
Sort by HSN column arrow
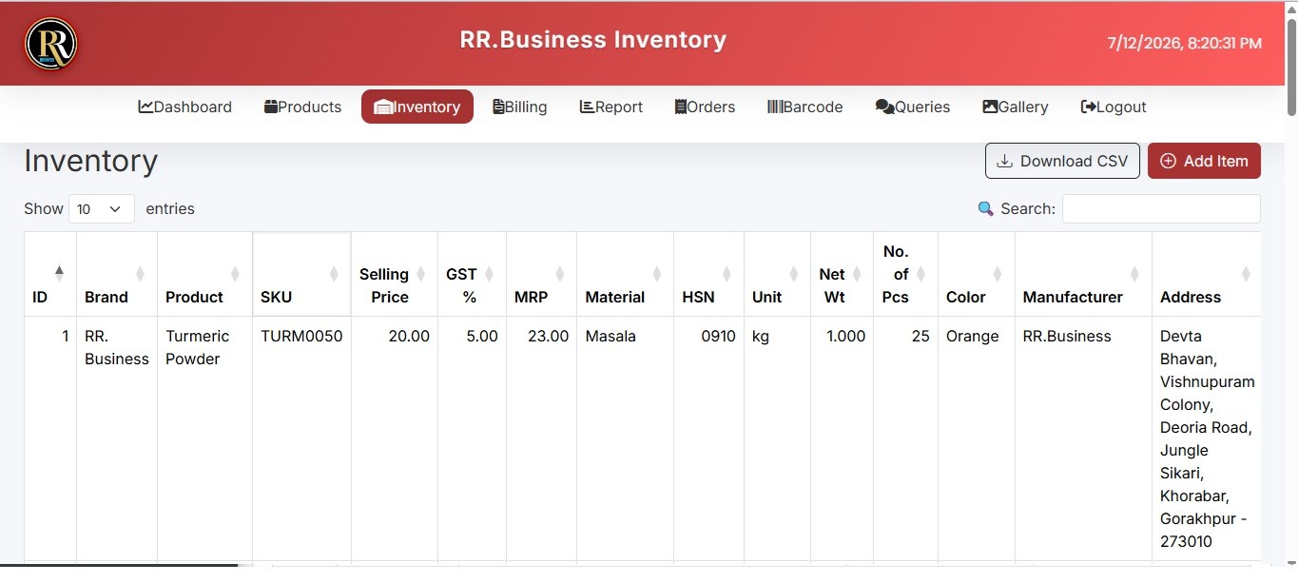pos(727,274)
